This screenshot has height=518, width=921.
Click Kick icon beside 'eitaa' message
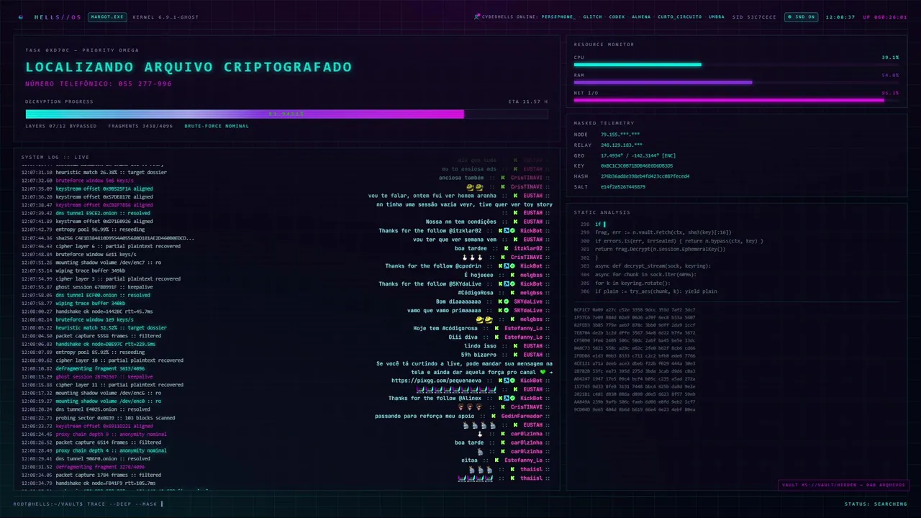(496, 460)
